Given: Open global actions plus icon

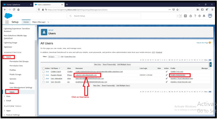Looking at the screenshot, I should (185, 16).
